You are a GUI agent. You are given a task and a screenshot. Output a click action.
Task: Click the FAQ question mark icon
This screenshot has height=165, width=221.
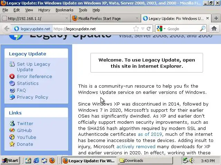point(12,90)
